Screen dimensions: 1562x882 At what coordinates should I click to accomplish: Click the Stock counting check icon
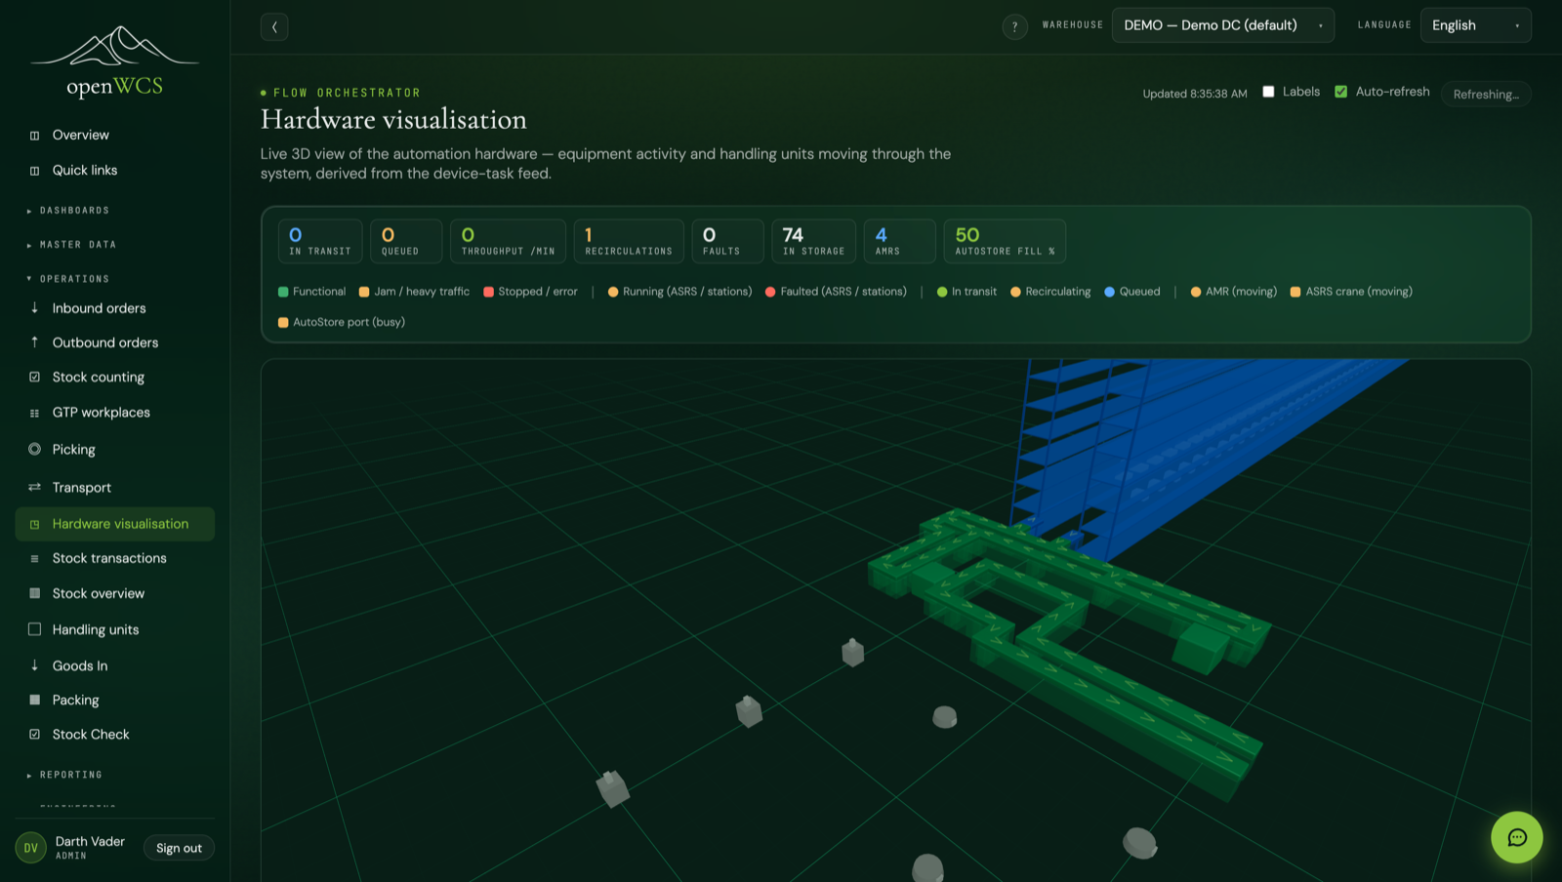34,378
